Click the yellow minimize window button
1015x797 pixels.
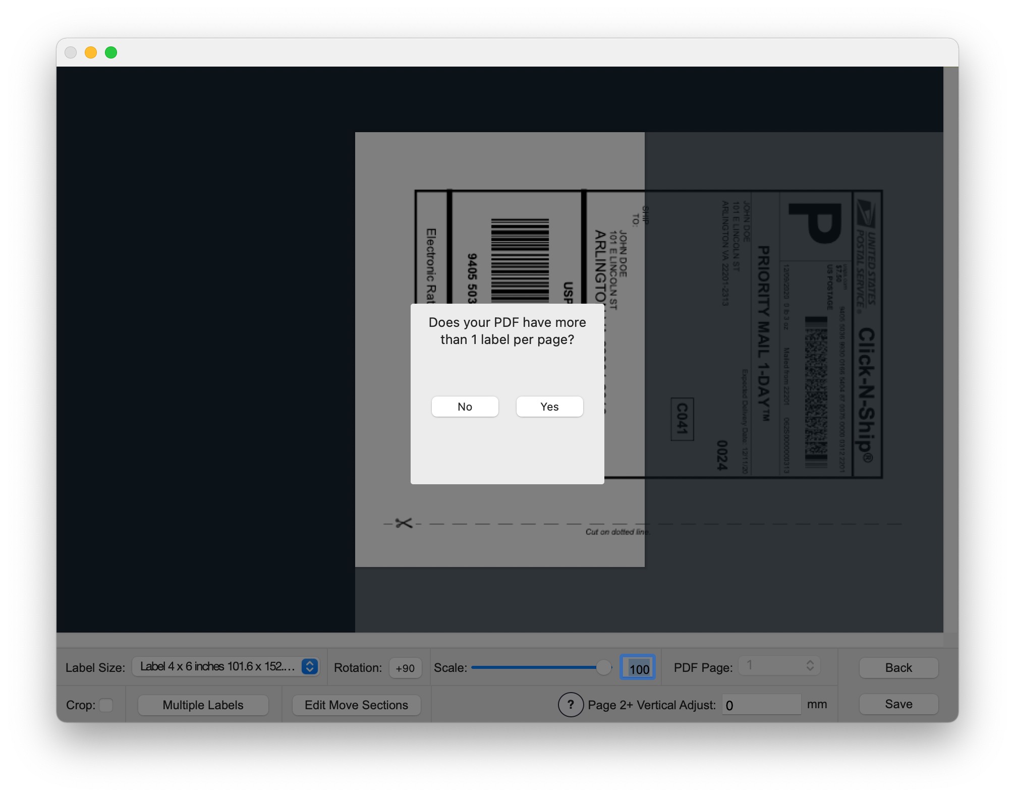coord(91,52)
